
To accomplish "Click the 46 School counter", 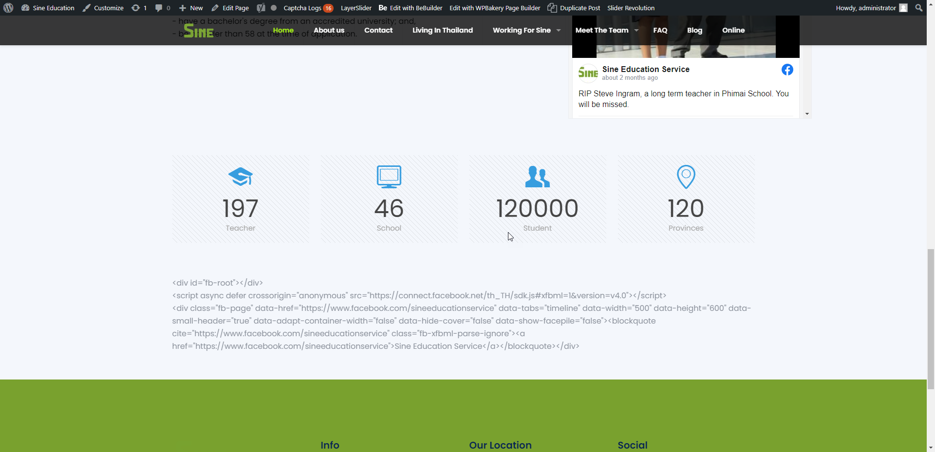I will (x=389, y=208).
